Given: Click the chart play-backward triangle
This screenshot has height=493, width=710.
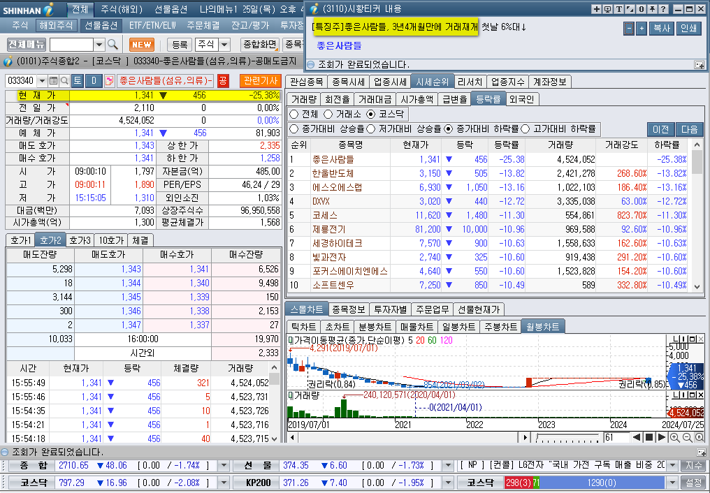Looking at the screenshot, I should pos(637,437).
